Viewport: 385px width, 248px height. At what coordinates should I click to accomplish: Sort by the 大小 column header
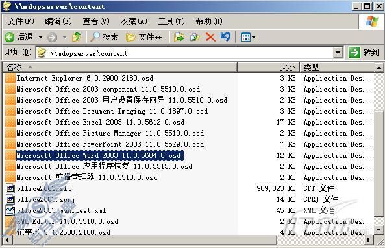click(268, 67)
